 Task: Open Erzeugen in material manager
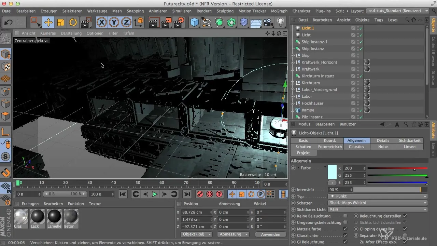click(30, 204)
